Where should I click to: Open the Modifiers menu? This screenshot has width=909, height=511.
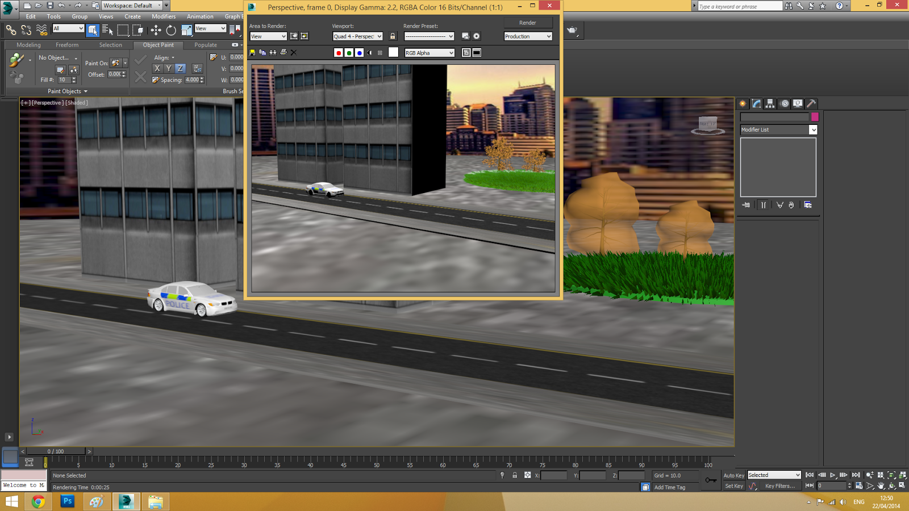point(164,16)
